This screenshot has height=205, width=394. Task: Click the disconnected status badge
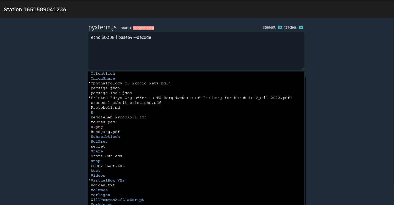pos(143,28)
